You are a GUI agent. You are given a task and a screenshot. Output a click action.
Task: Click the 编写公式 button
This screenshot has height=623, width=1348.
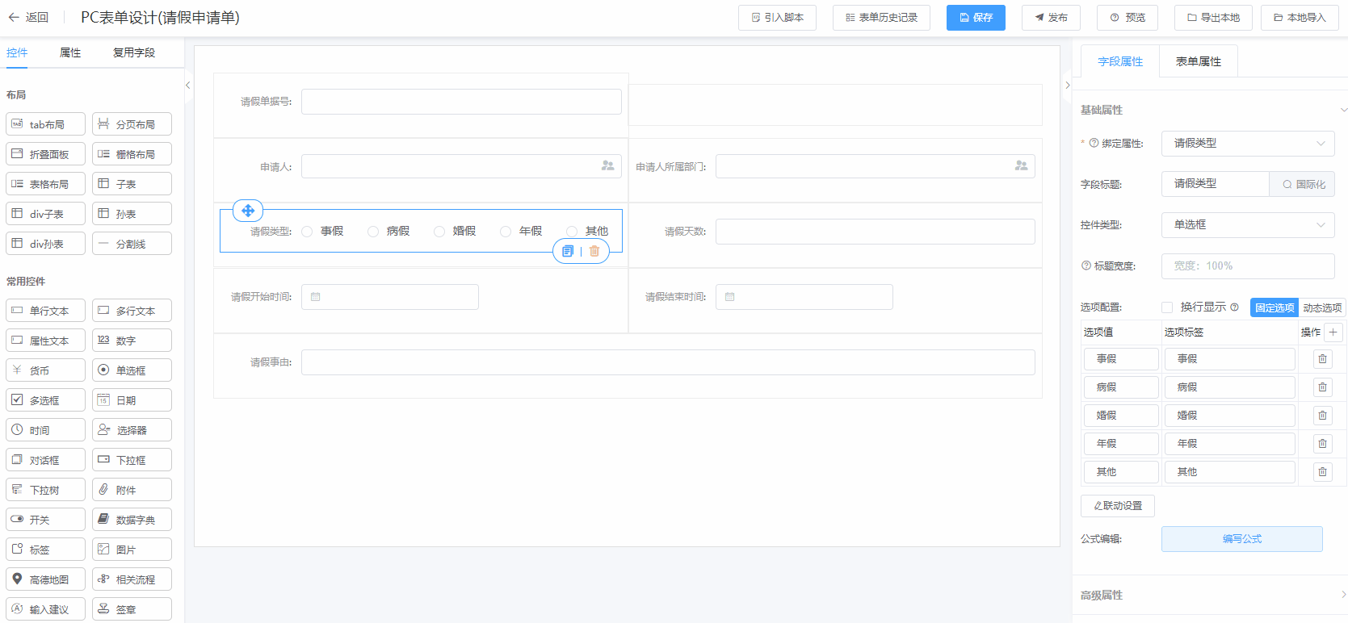[x=1241, y=539]
